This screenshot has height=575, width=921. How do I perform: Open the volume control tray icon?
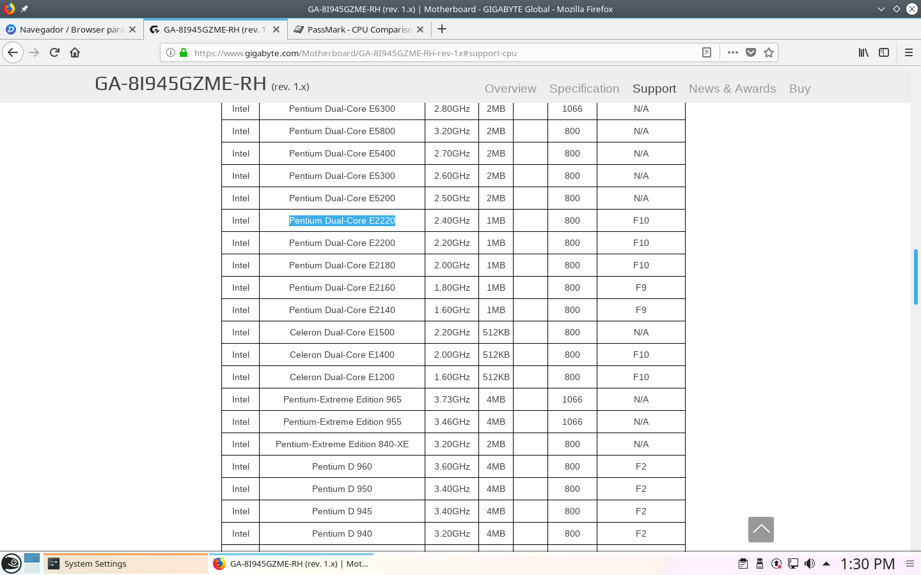810,563
